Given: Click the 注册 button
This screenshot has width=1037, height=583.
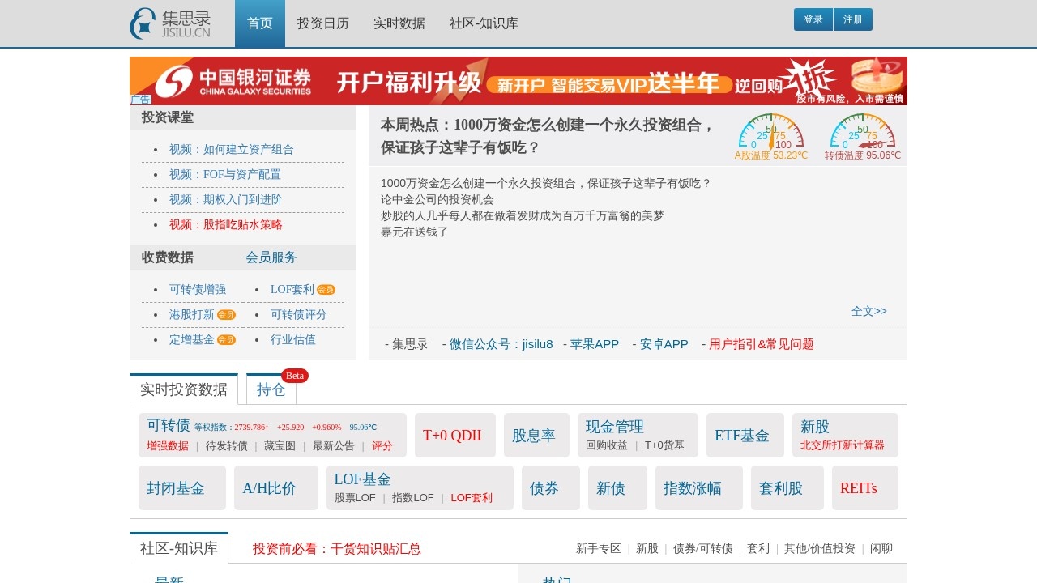Looking at the screenshot, I should point(854,19).
